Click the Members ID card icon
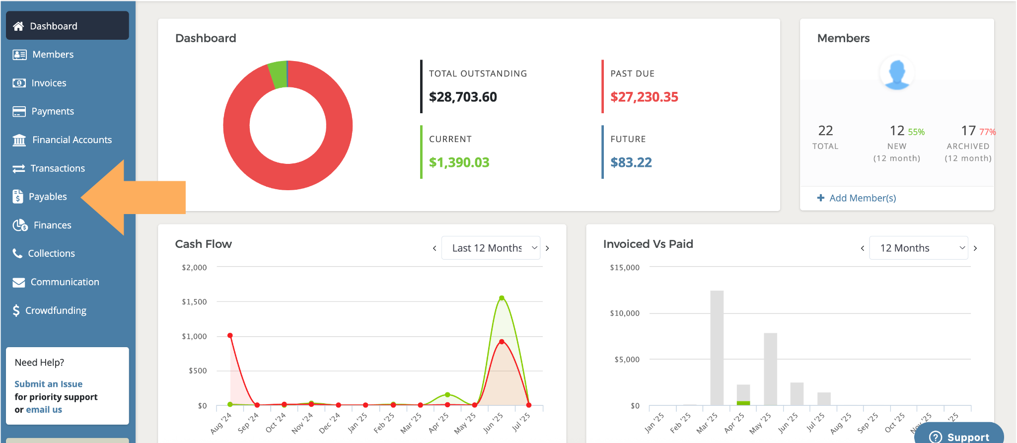This screenshot has height=443, width=1017. coord(19,55)
